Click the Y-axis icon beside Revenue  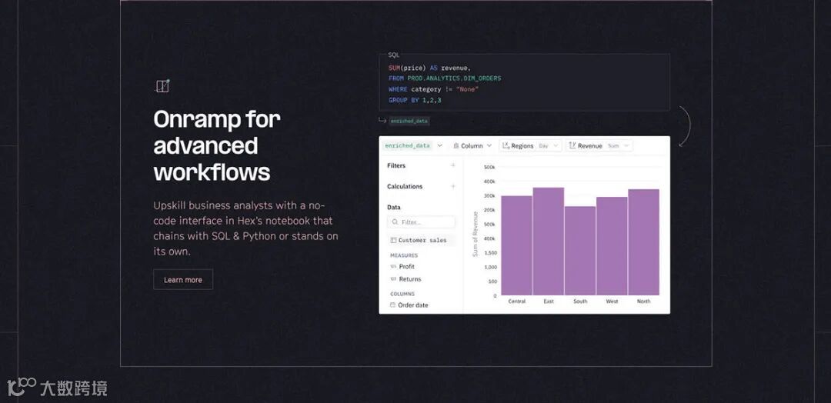[572, 145]
